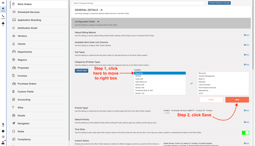Click the Notification Email bell icon
The width and height of the screenshot is (255, 146).
13,28
